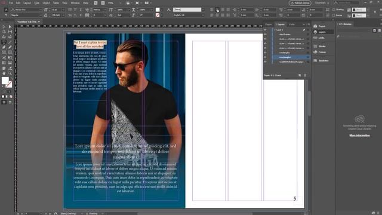Click Align Right paragraph icon

(x=223, y=10)
